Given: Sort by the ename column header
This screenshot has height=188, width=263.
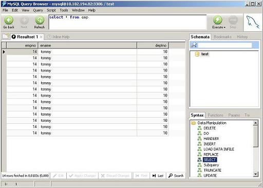Looking at the screenshot, I should (x=87, y=46).
